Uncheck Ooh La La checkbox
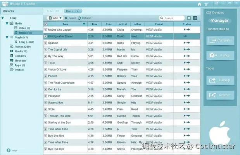This screenshot has height=155, width=240. [45, 89]
